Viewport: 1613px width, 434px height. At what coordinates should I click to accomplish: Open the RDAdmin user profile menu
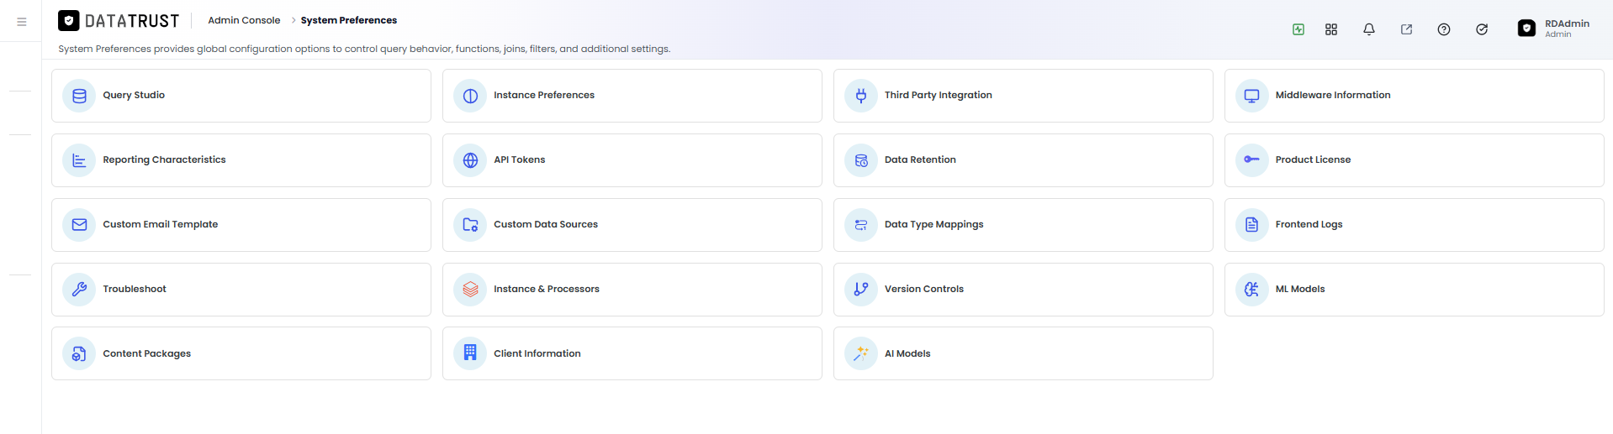tap(1554, 29)
